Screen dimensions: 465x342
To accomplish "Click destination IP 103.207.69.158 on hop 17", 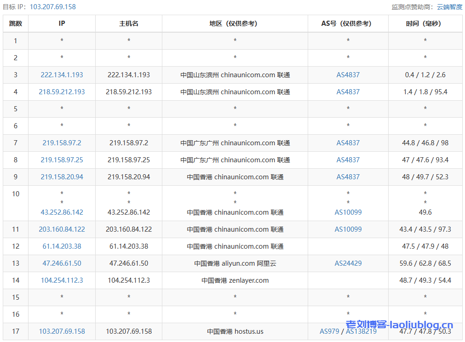I will pyautogui.click(x=61, y=331).
